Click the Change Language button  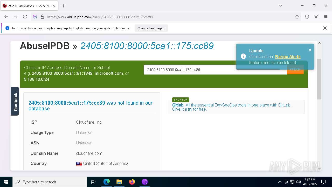click(x=151, y=28)
